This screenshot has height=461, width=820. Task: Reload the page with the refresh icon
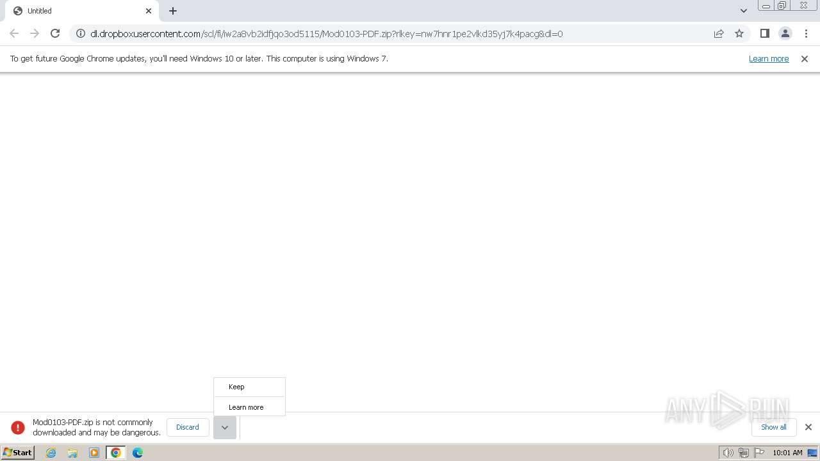tap(55, 33)
